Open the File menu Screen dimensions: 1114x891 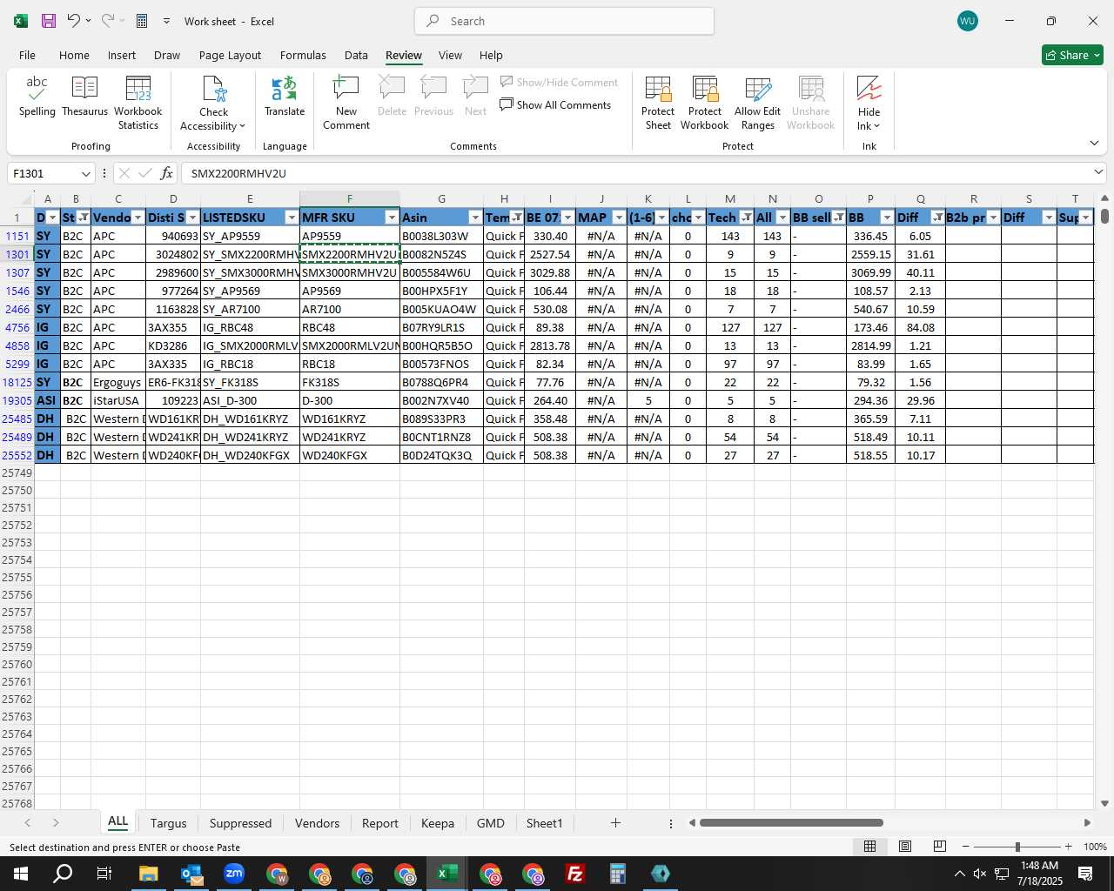(x=28, y=55)
